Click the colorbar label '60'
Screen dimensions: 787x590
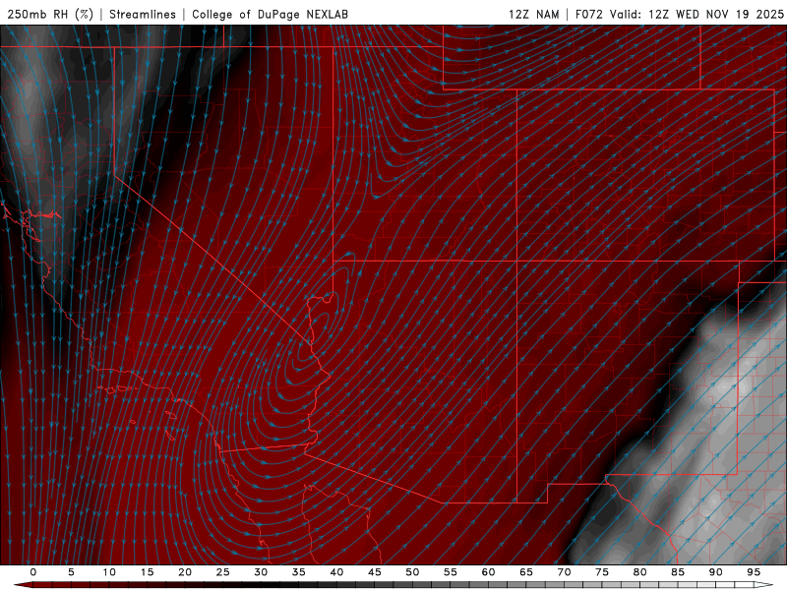pyautogui.click(x=488, y=572)
